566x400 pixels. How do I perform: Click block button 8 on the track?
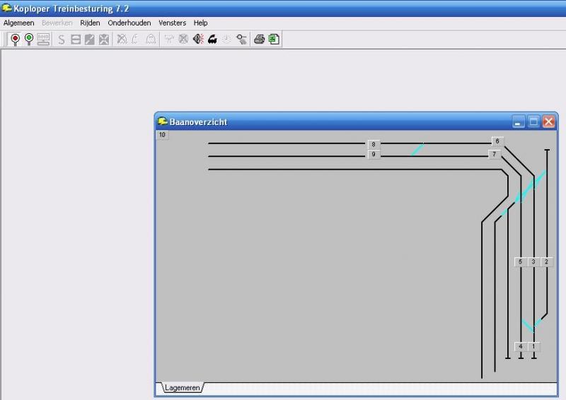point(374,144)
